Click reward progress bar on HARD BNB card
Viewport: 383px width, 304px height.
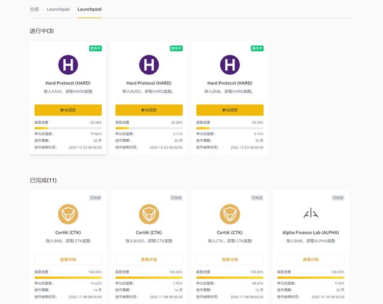[x=230, y=128]
